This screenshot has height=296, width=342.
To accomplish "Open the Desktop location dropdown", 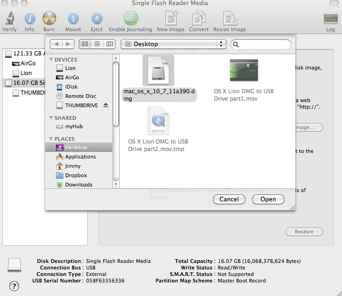I will point(173,44).
